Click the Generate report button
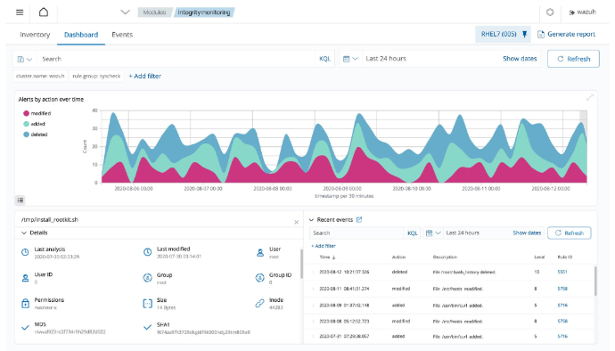 566,34
